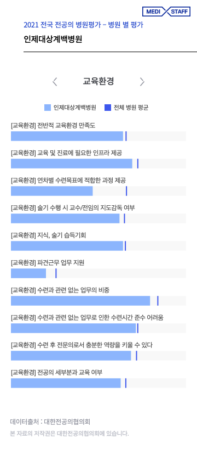The width and height of the screenshot is (197, 455).
Task: Click the 술기 수행 시 지도감독 여부 bar
Action: click(99, 218)
